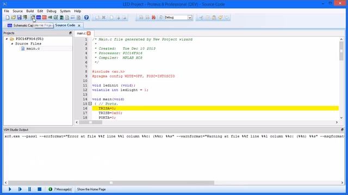
Task: Open the Source menu
Action: pos(17,11)
